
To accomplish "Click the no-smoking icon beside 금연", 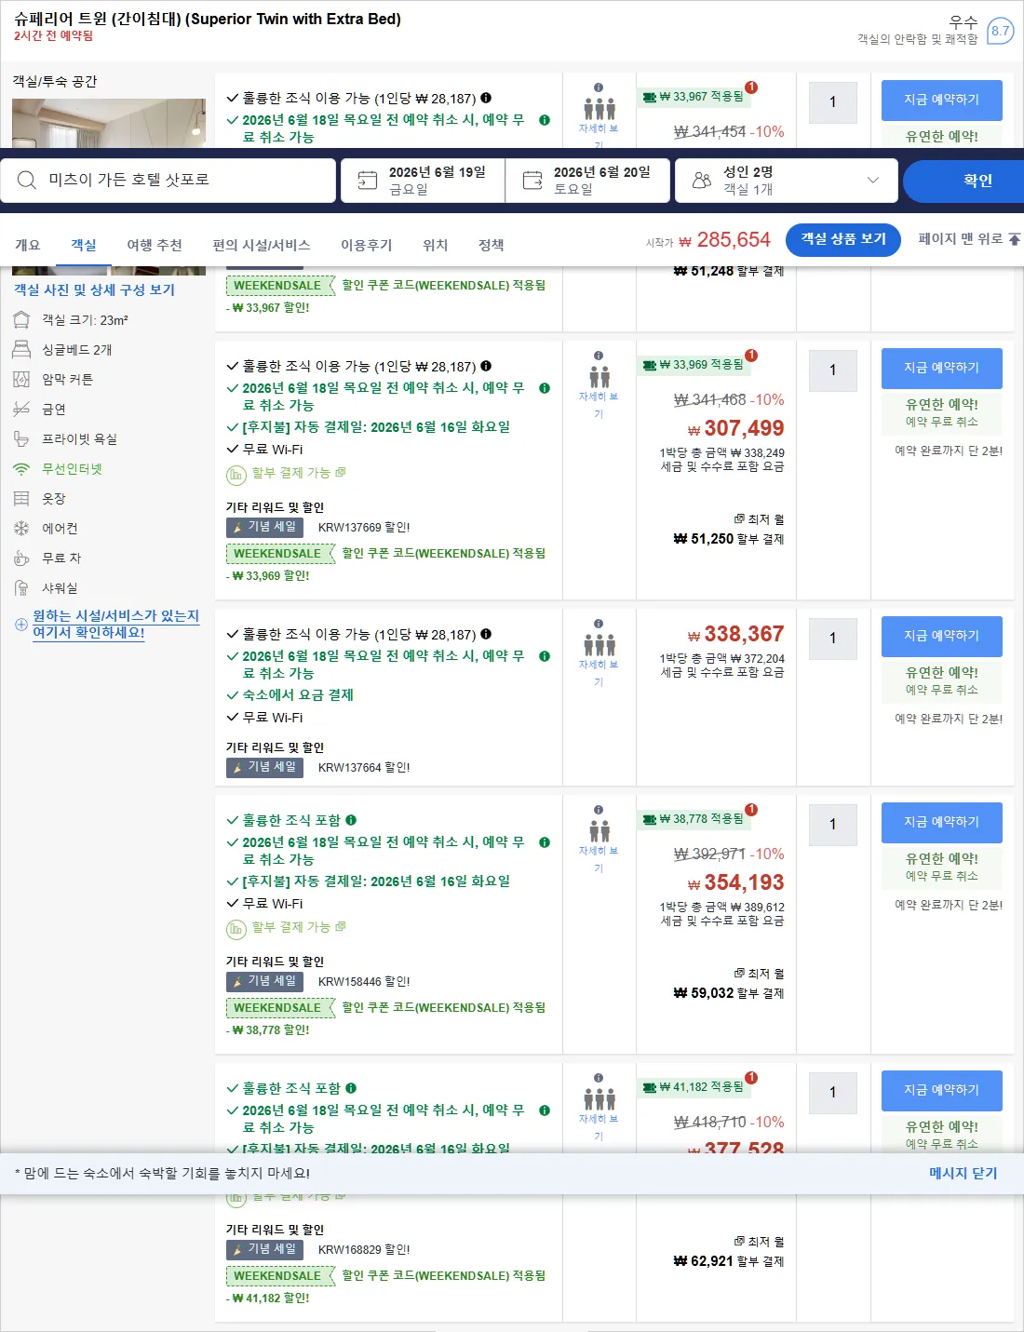I will pos(21,410).
